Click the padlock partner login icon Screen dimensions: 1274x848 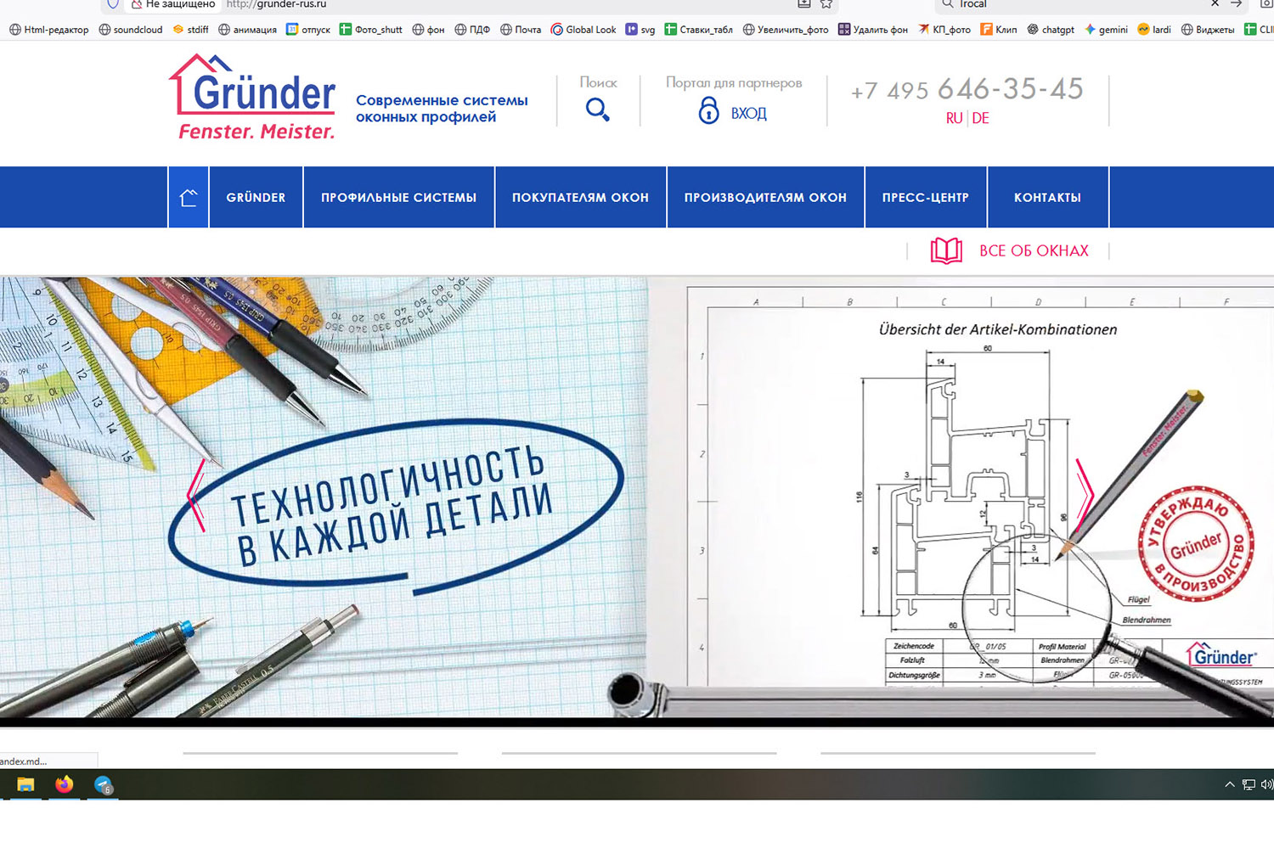708,110
